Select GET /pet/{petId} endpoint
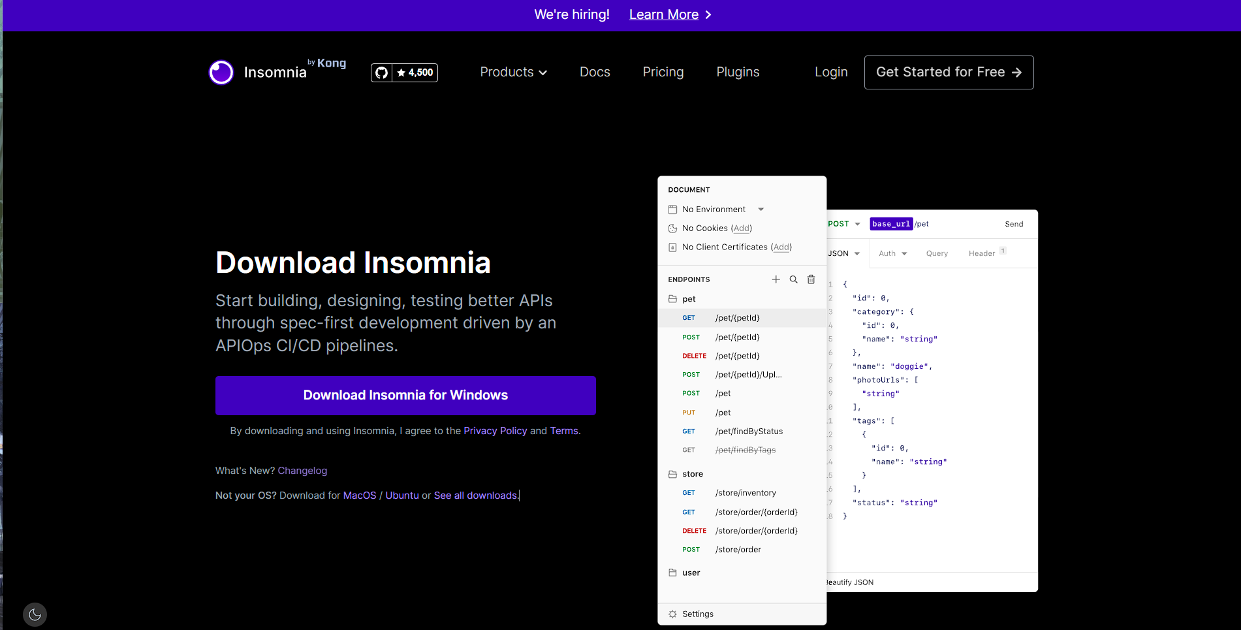Viewport: 1241px width, 630px height. pos(742,318)
